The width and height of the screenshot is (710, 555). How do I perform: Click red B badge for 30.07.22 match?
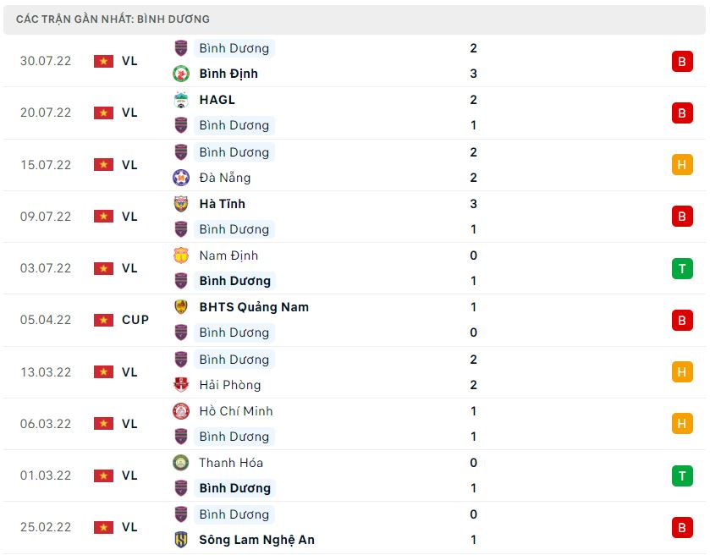(x=682, y=61)
